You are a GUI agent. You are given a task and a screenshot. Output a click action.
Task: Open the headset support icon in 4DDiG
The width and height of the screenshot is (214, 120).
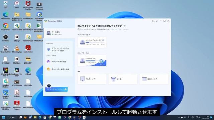[153, 21]
